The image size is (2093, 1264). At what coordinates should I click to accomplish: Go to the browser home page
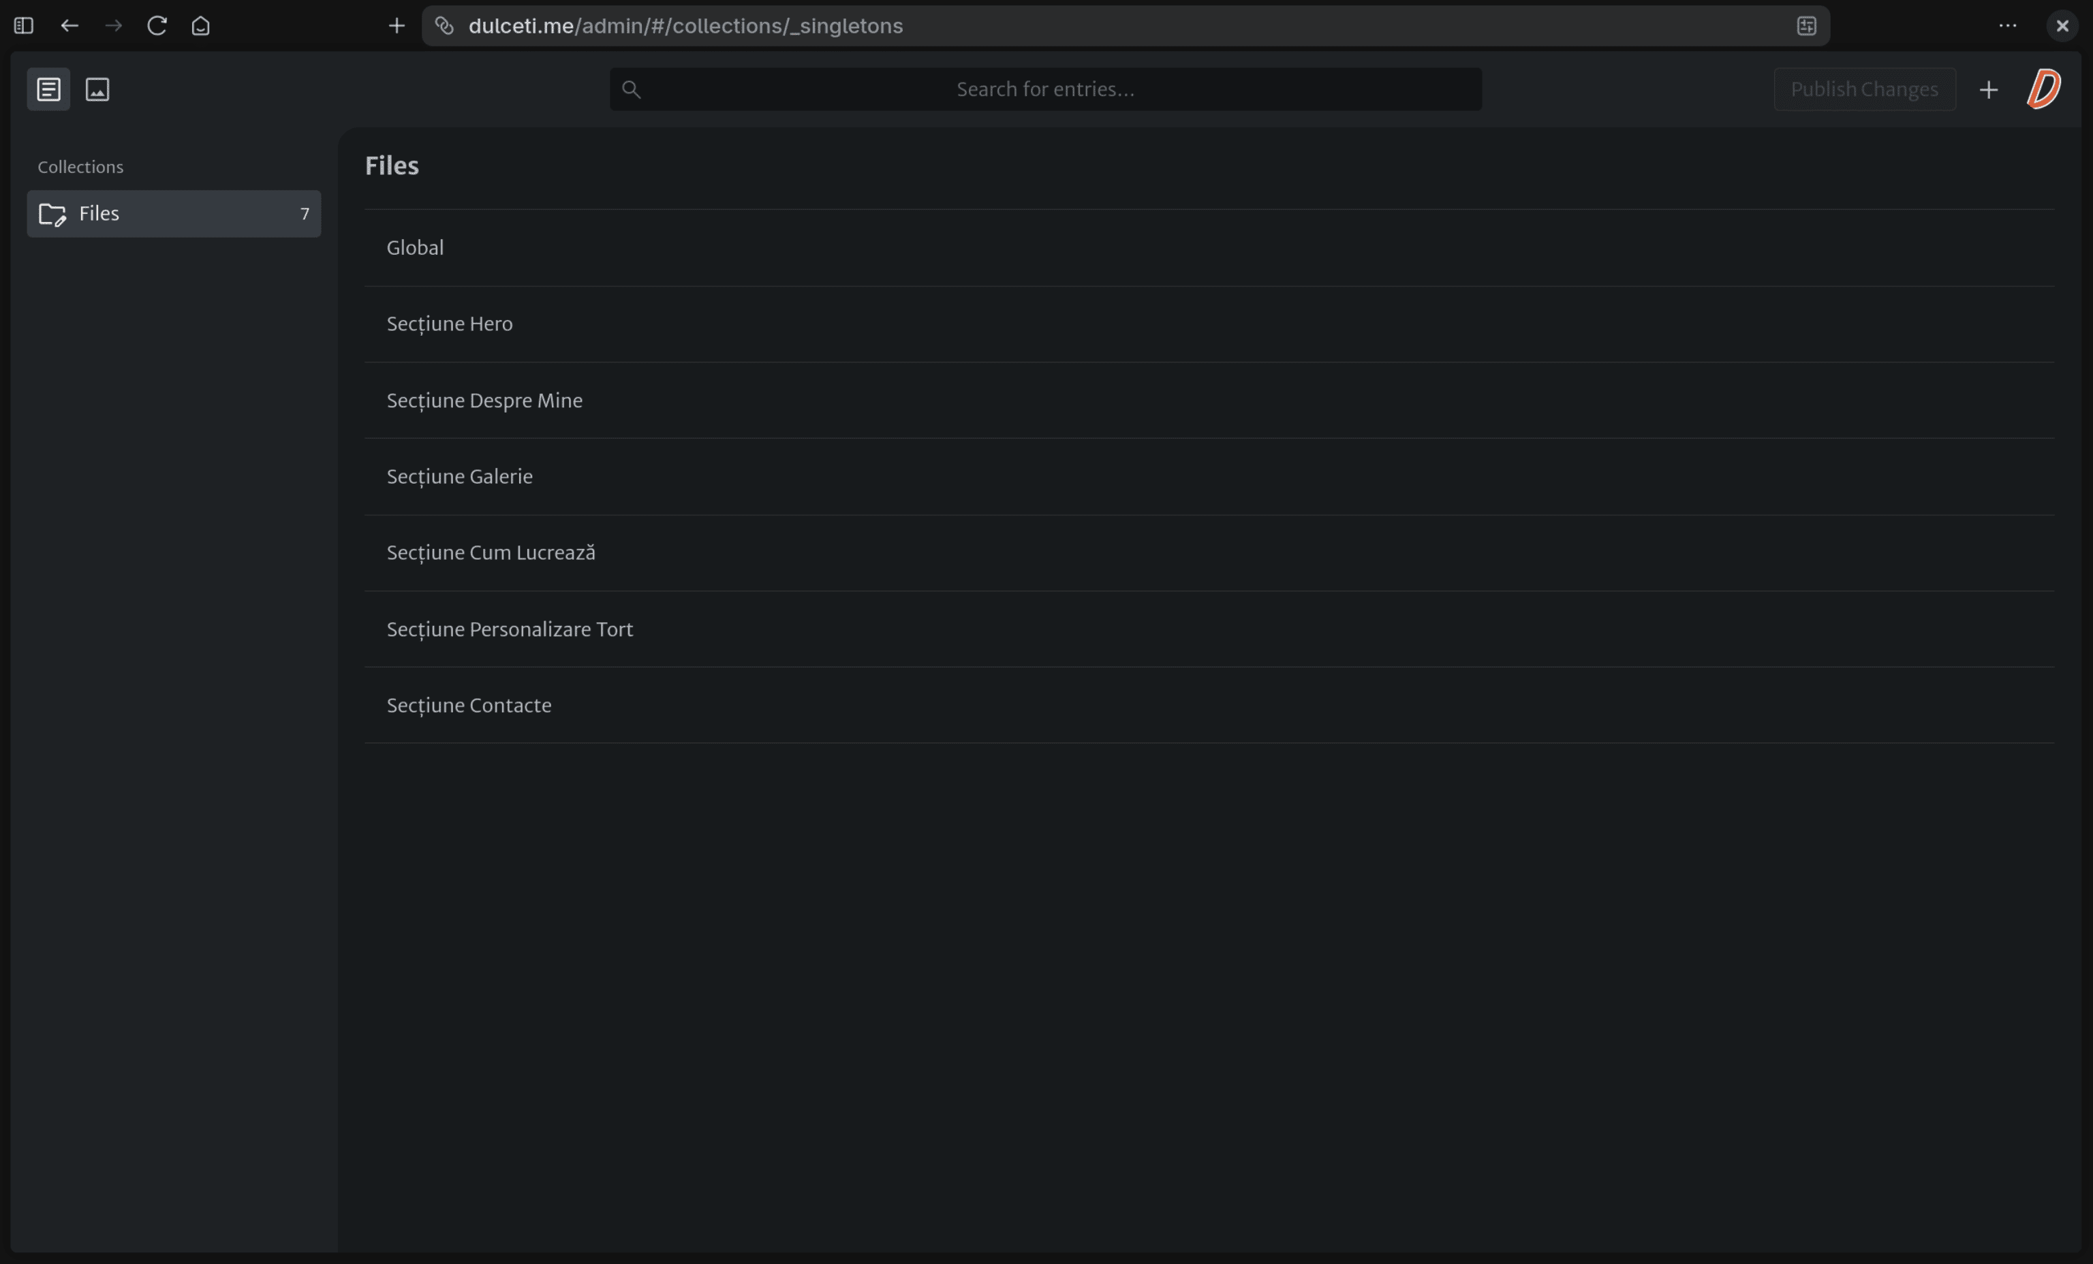[200, 25]
